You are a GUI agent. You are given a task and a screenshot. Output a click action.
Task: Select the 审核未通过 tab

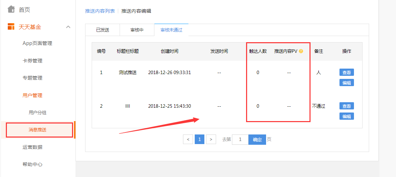pyautogui.click(x=172, y=30)
